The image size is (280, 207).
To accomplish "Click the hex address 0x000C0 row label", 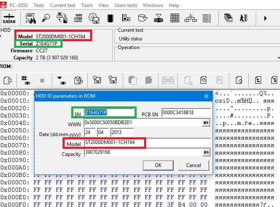I will (x=15, y=183).
